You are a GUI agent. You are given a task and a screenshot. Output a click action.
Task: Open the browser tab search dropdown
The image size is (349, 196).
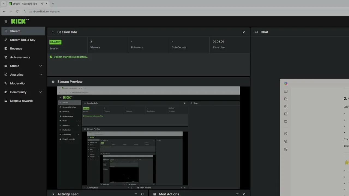click(x=4, y=4)
